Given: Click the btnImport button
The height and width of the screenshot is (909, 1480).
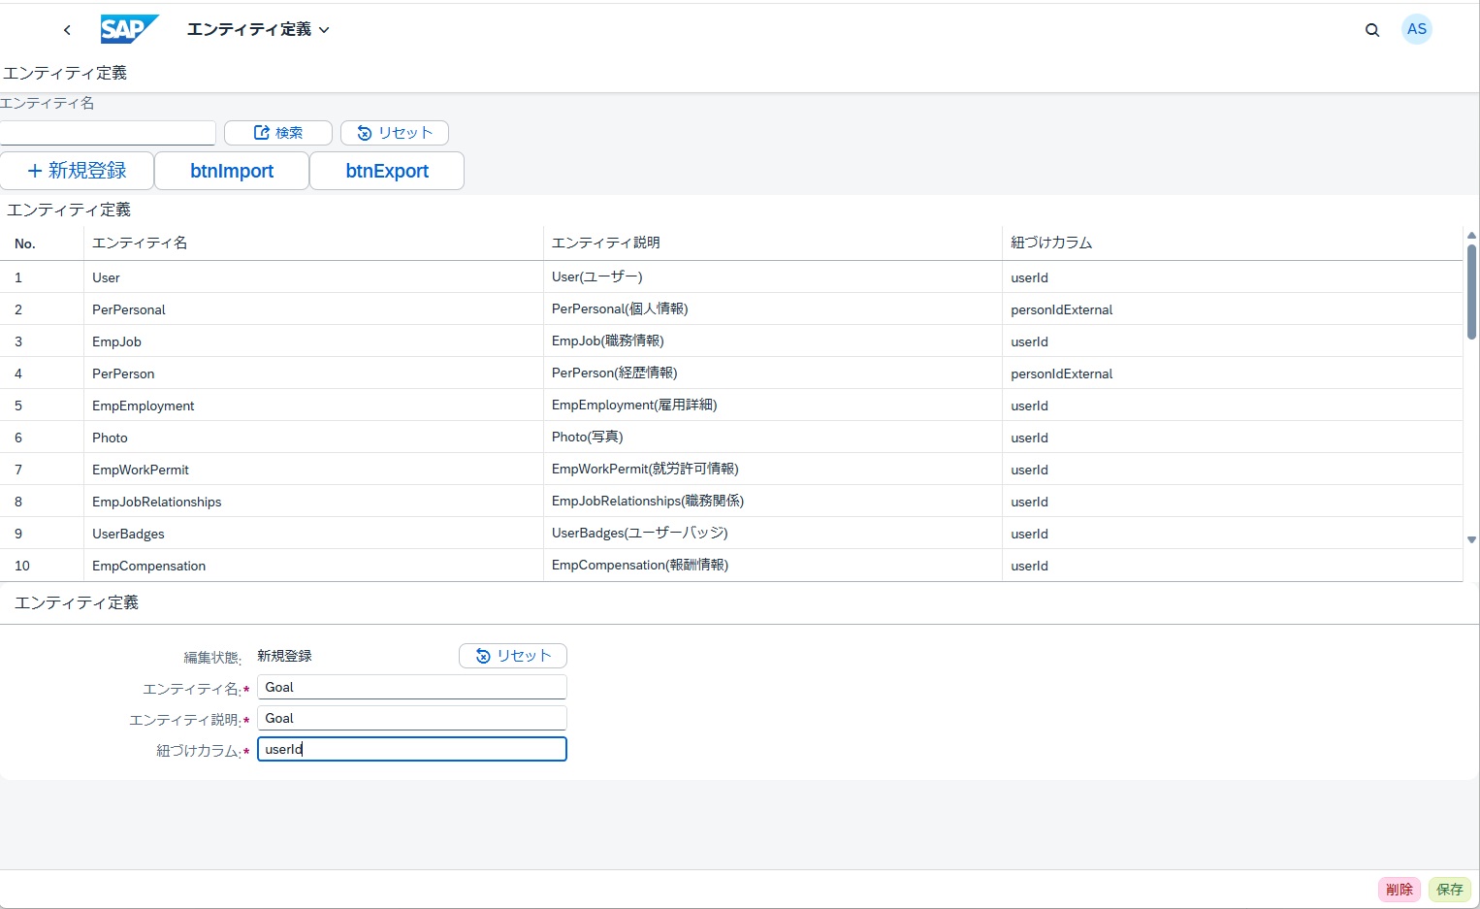Looking at the screenshot, I should 232,171.
